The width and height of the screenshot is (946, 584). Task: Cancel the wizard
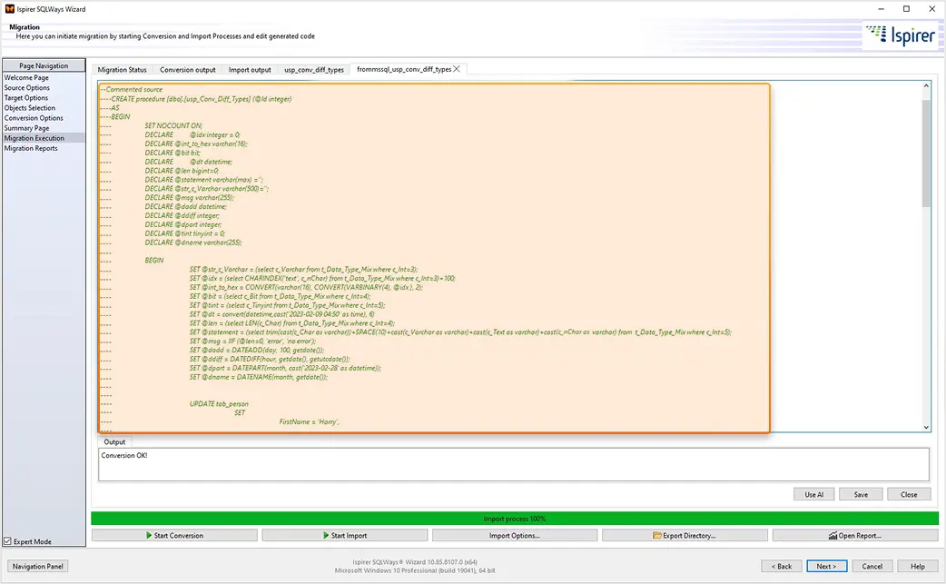(872, 566)
